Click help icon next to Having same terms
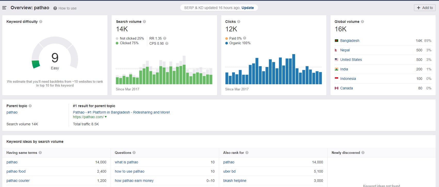Image resolution: width=439 pixels, height=187 pixels. point(40,153)
